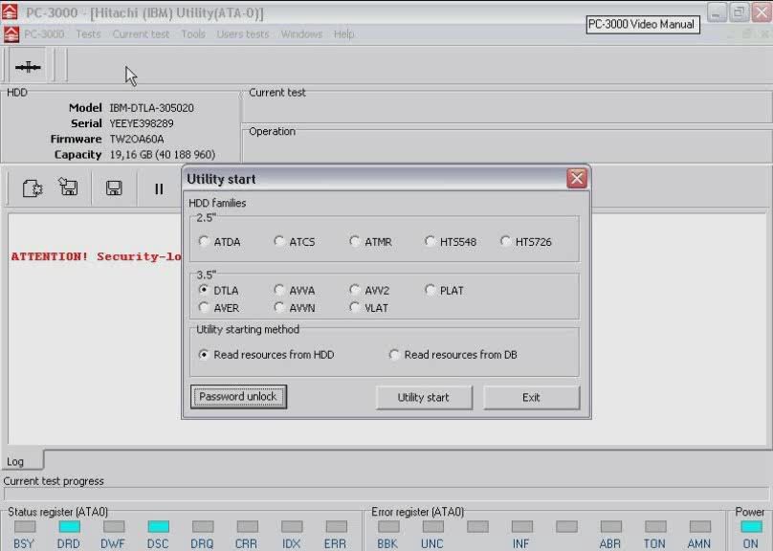
Task: Click the CRR status register indicator
Action: pyautogui.click(x=247, y=527)
